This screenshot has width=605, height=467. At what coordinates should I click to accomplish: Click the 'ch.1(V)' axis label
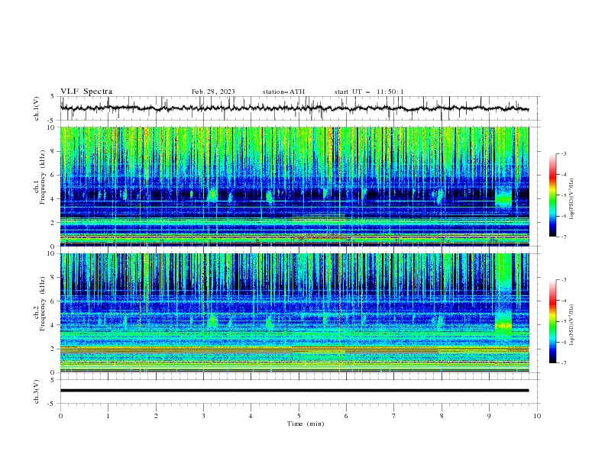click(37, 108)
